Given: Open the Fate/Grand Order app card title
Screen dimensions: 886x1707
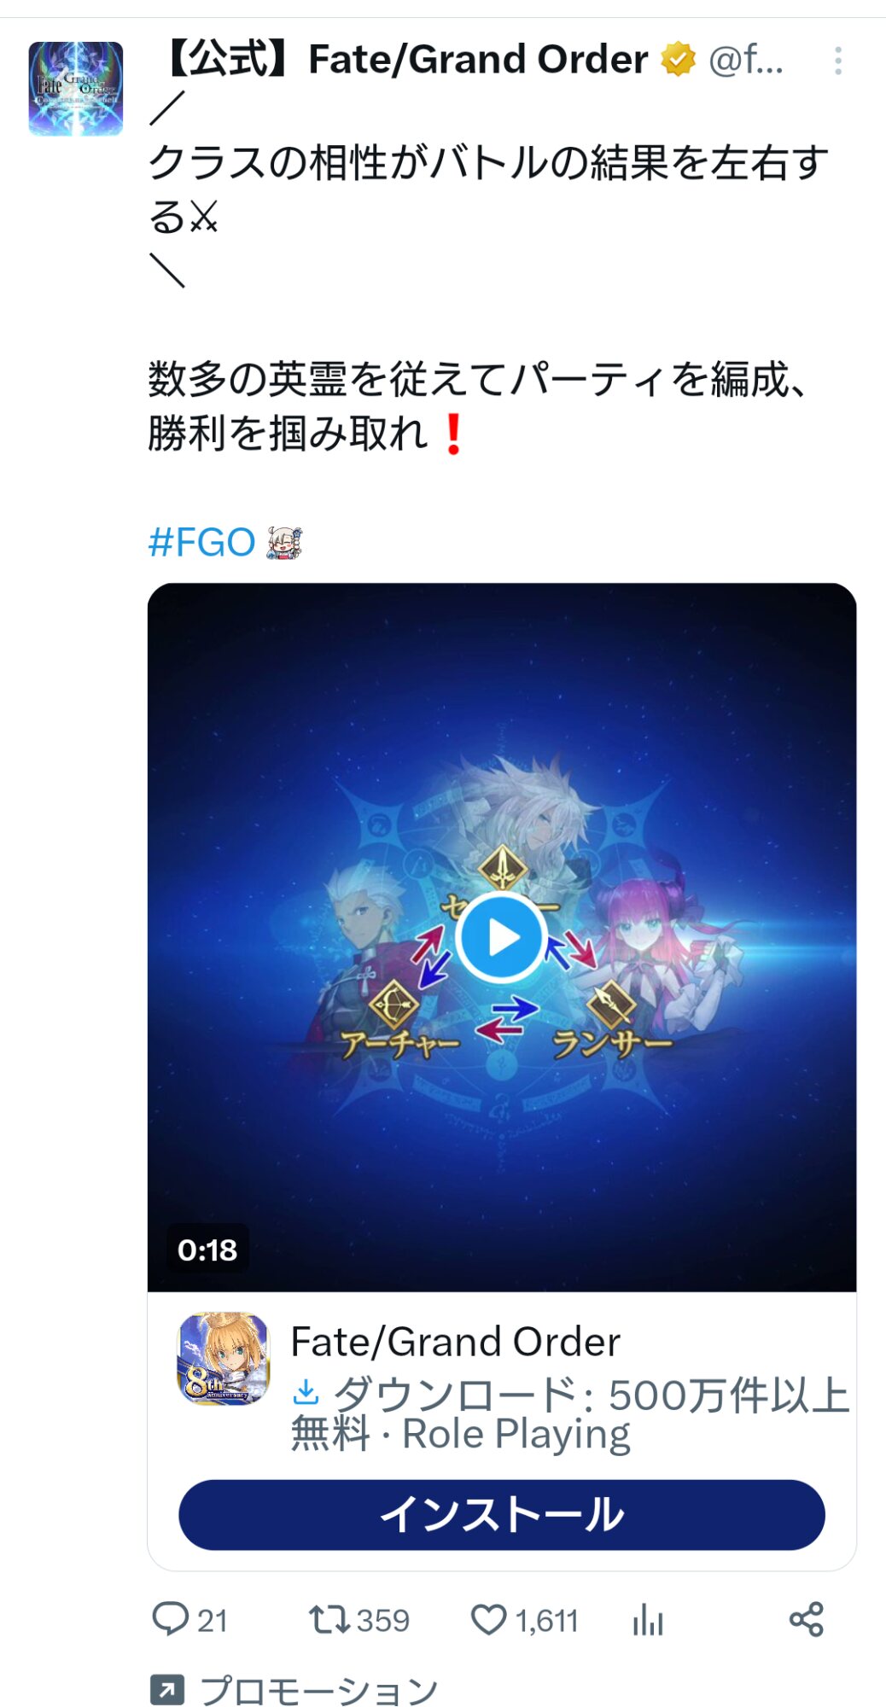Looking at the screenshot, I should click(455, 1342).
